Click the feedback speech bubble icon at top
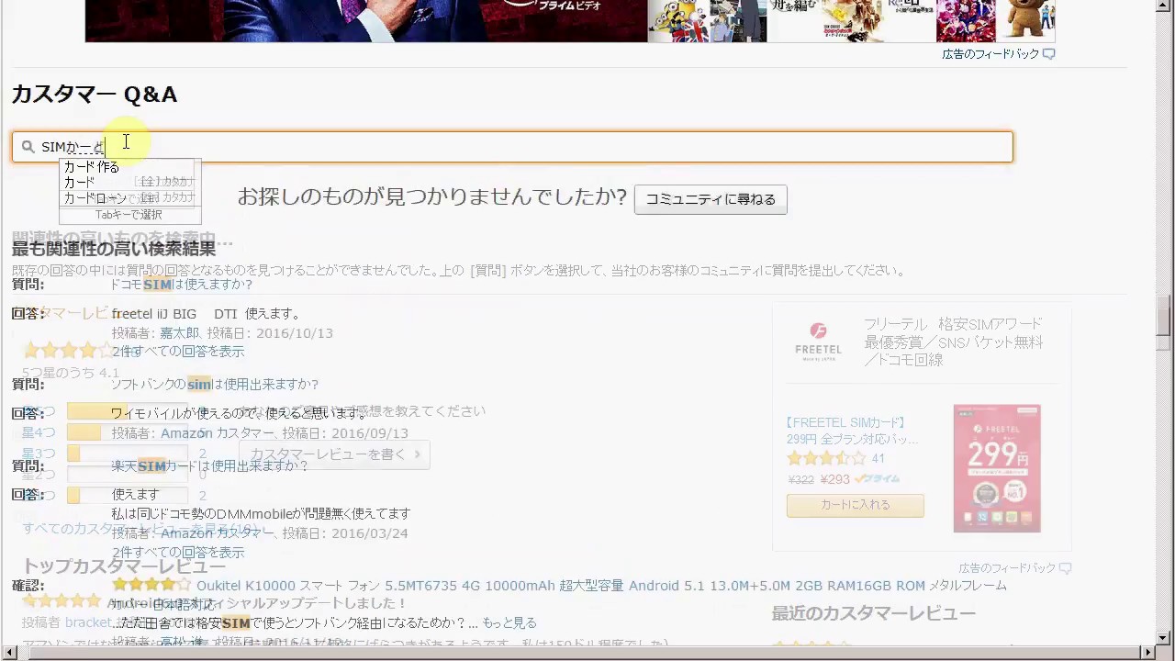 point(1049,54)
